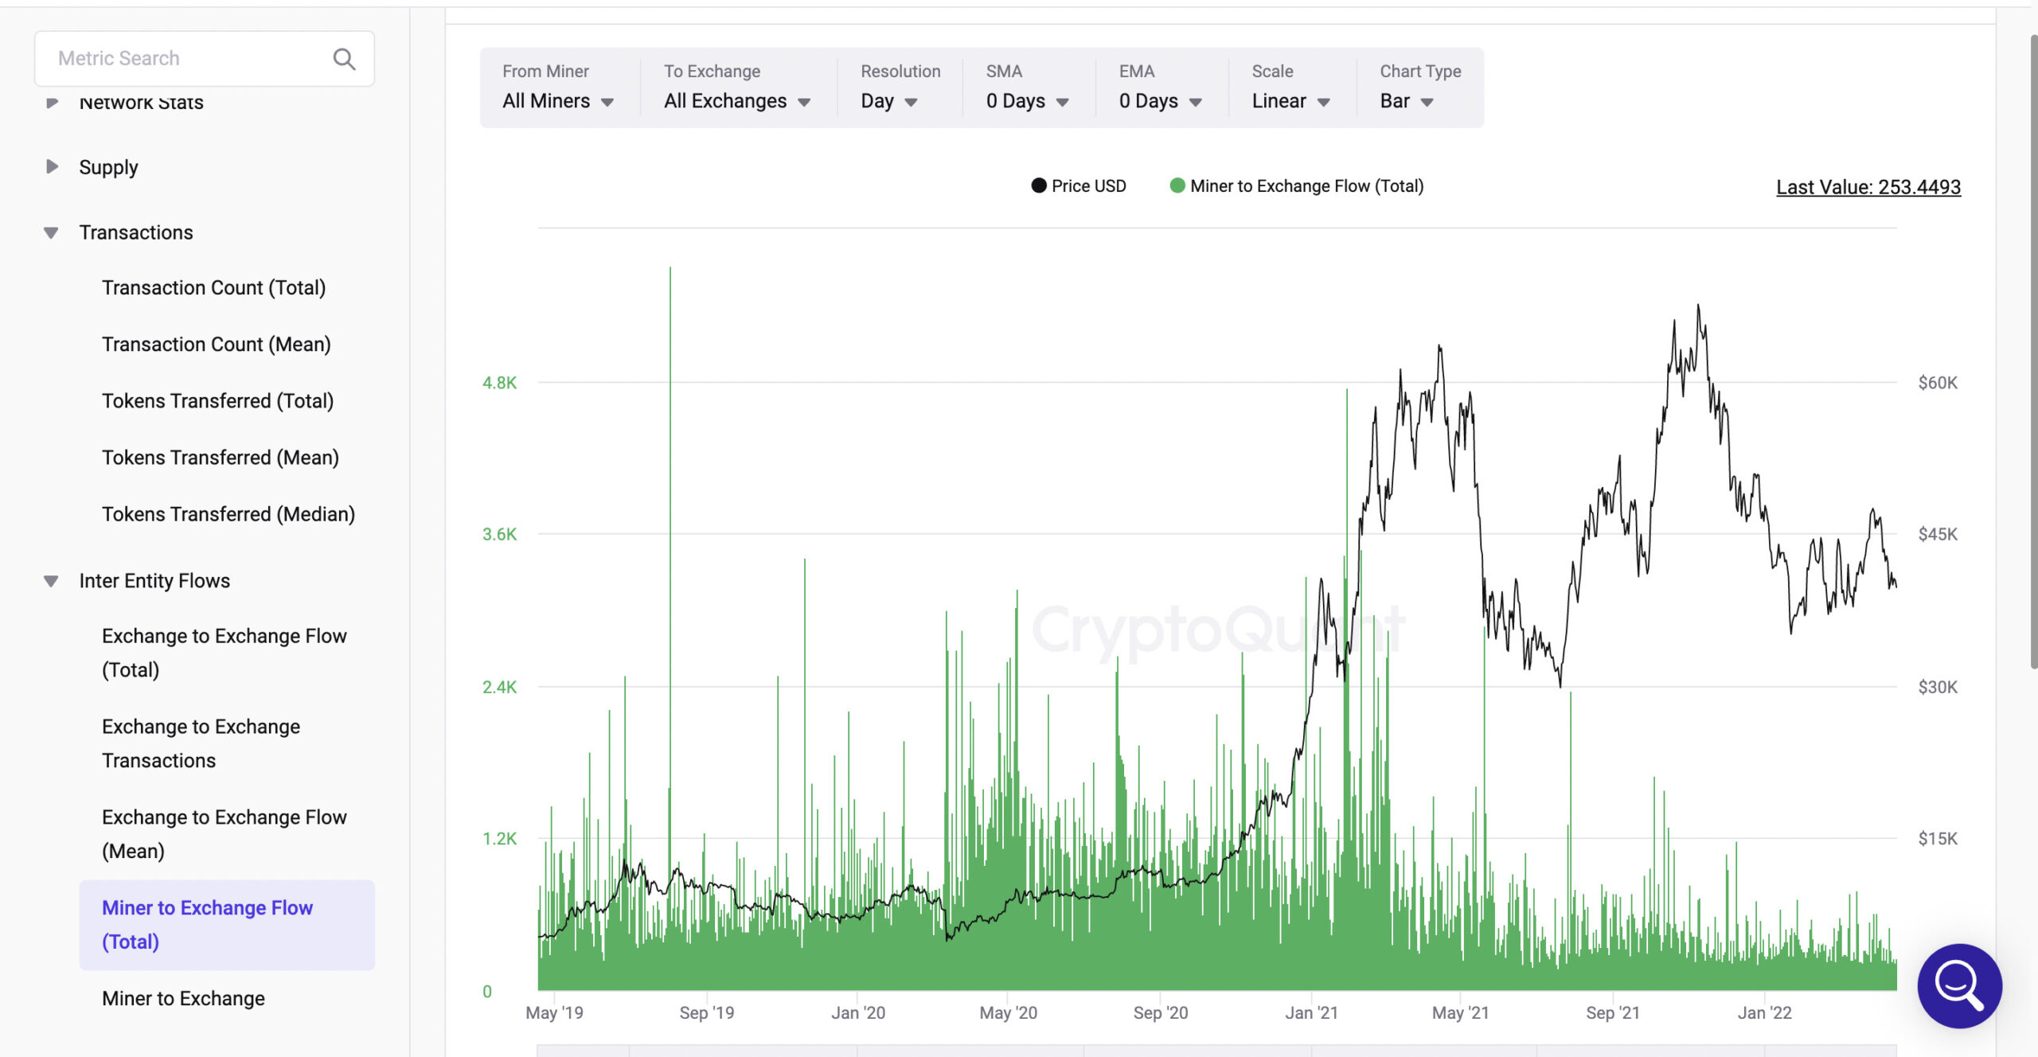Select Tokens Transferred (Mean) metric
Screen dimensions: 2038x1057
(x=221, y=457)
